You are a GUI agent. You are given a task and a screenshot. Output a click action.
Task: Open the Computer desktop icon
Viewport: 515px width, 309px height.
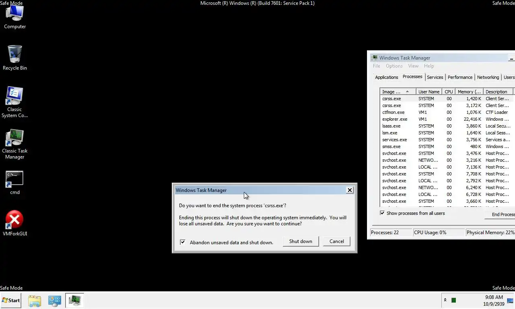click(15, 17)
